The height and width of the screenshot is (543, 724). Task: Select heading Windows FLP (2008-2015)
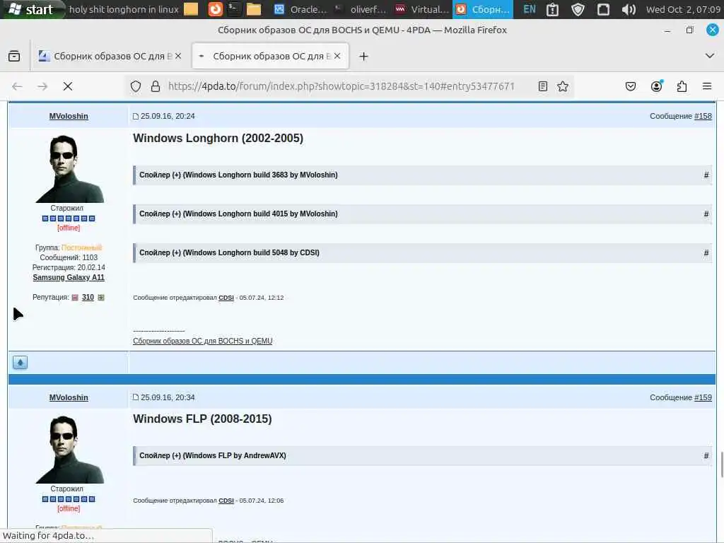(x=202, y=419)
